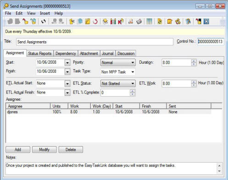Click the yellow notepad paste icon
The image size is (228, 180).
tap(88, 22)
